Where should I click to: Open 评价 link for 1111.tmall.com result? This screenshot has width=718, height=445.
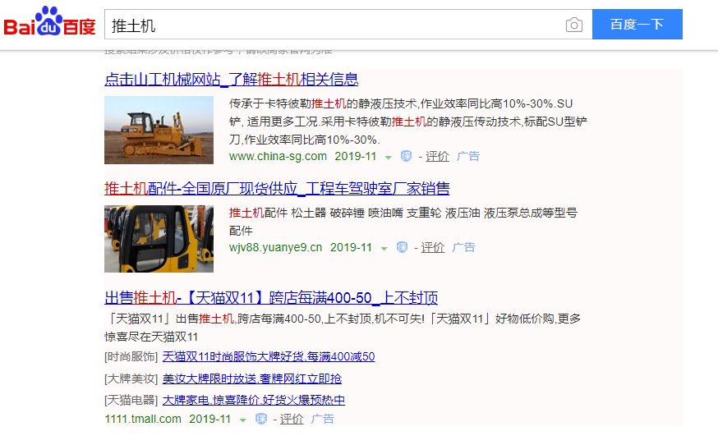click(x=292, y=419)
